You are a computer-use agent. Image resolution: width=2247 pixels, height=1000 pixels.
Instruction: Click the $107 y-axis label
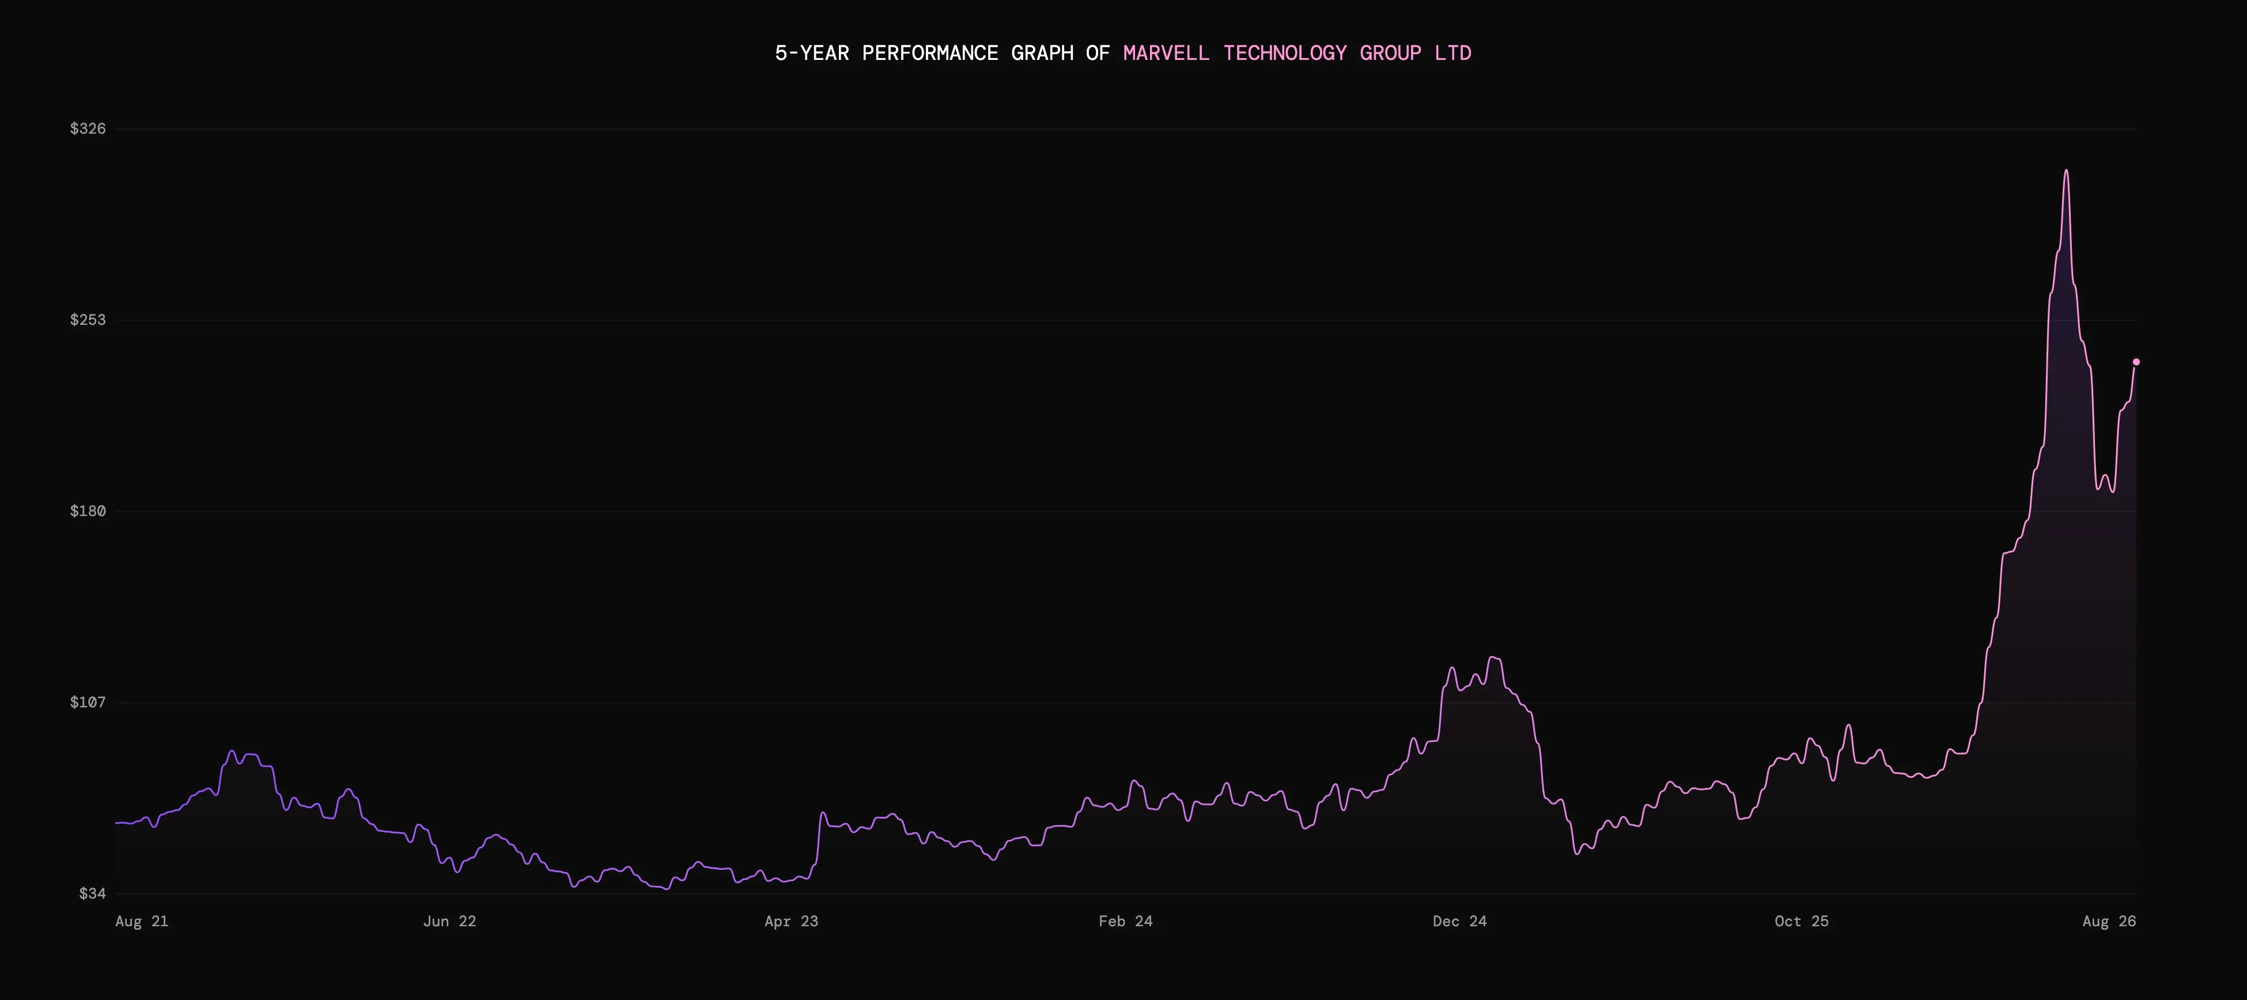click(88, 702)
